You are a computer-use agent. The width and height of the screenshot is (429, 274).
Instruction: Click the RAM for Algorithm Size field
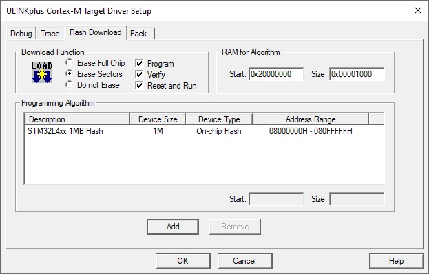tap(357, 74)
